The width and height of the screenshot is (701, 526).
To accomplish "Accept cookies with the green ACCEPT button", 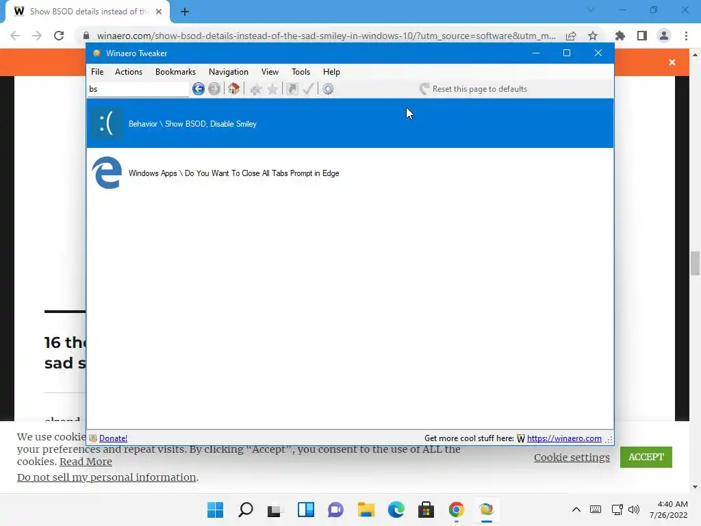I will coord(646,457).
